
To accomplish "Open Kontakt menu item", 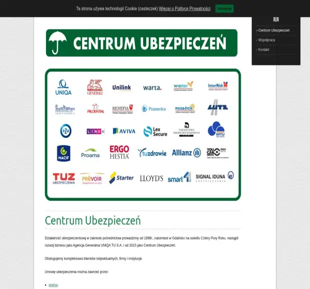I will click(263, 50).
